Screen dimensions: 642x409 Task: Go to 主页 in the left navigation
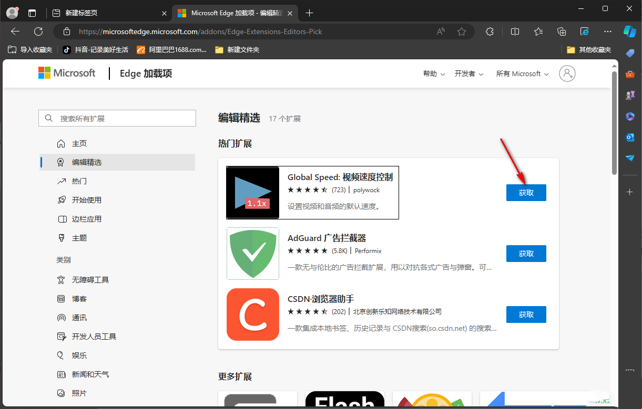[117, 143]
